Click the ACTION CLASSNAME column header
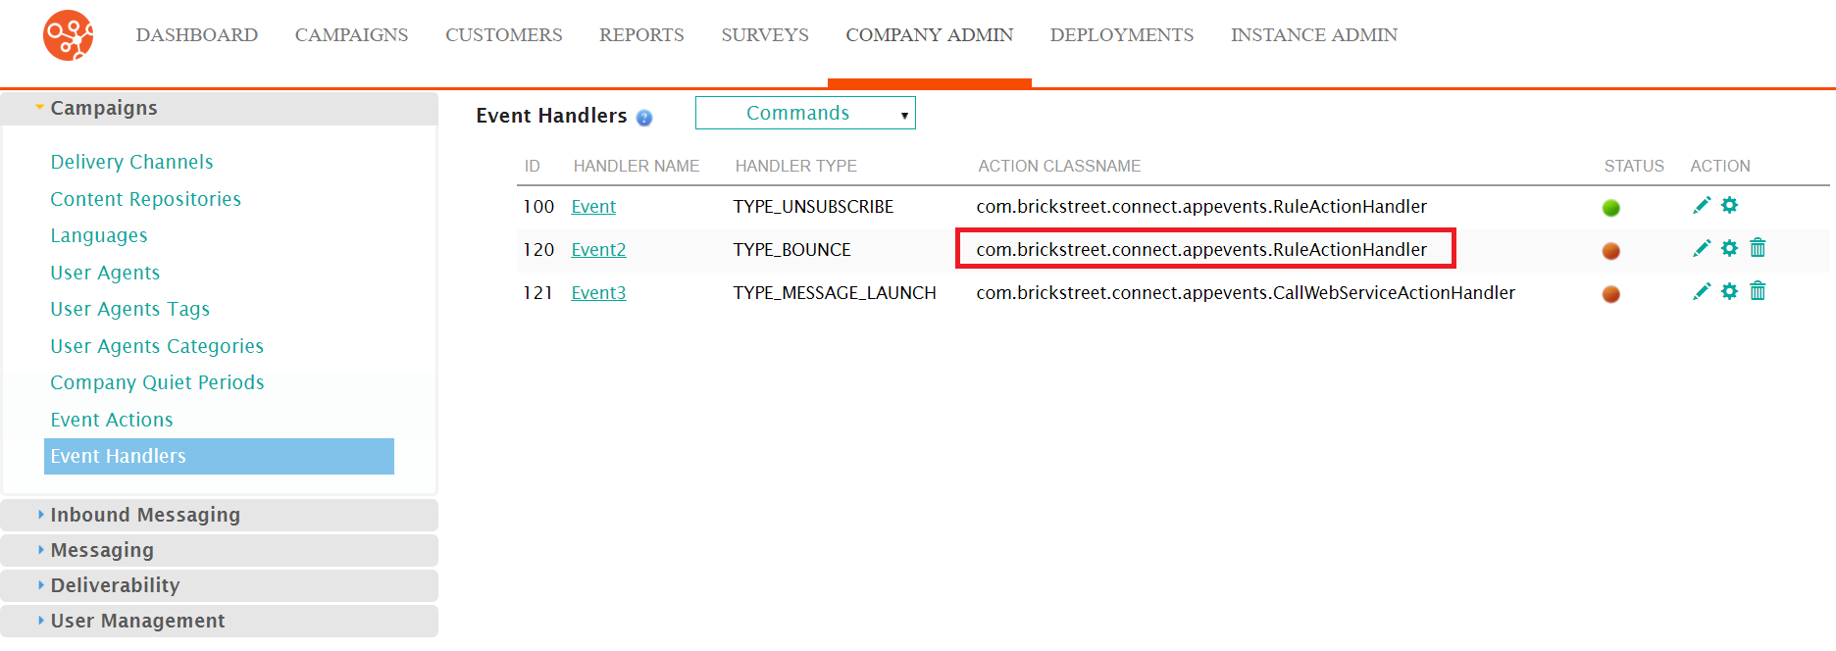1836x651 pixels. pos(1059,166)
